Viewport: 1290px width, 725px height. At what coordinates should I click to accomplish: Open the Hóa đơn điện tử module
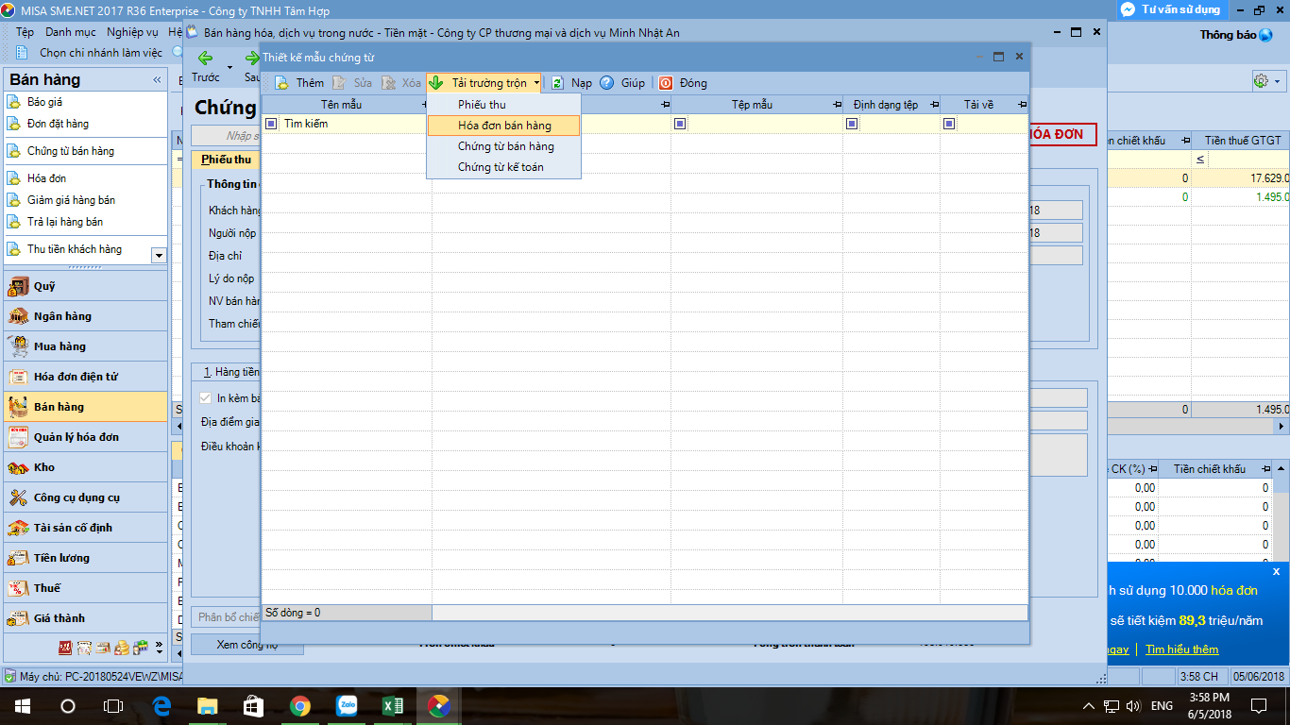coord(85,377)
